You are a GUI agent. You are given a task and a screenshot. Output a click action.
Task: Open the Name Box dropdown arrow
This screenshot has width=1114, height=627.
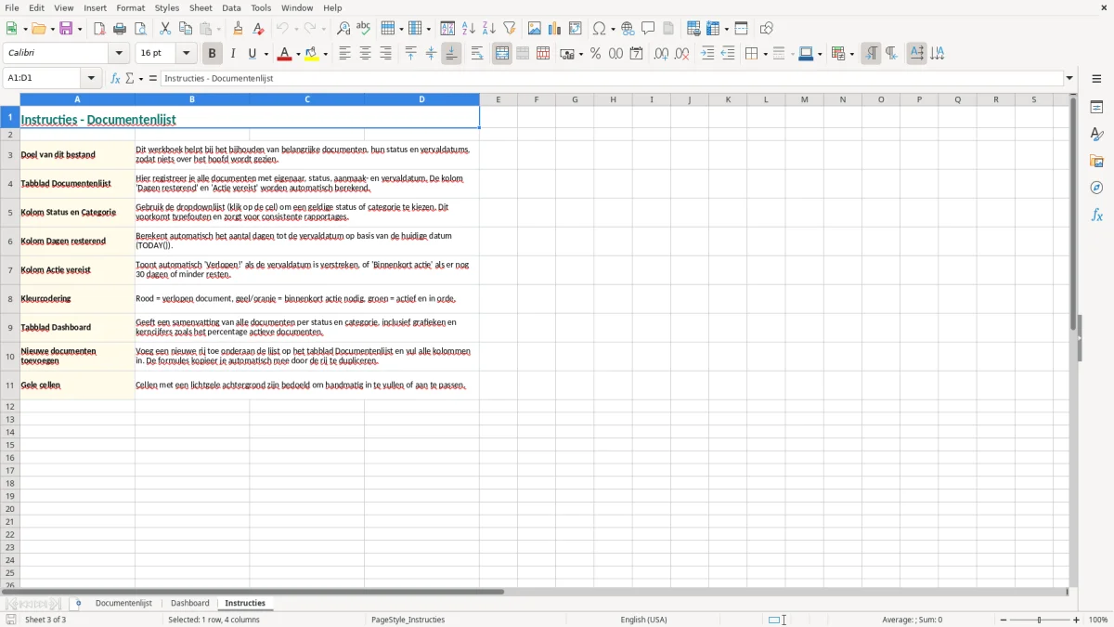pyautogui.click(x=91, y=79)
